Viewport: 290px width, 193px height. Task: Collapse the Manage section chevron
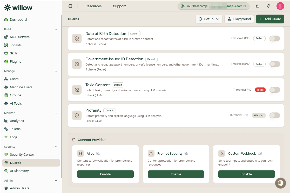coord(56,71)
